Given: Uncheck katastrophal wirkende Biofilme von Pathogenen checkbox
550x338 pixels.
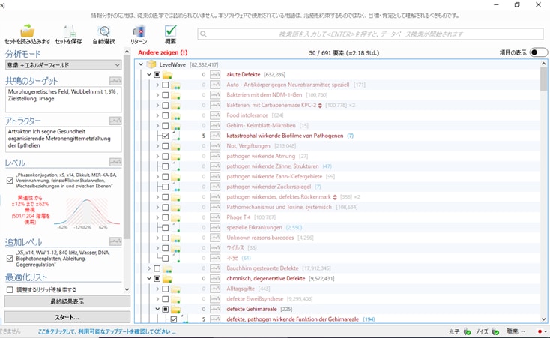Looking at the screenshot, I should point(165,136).
